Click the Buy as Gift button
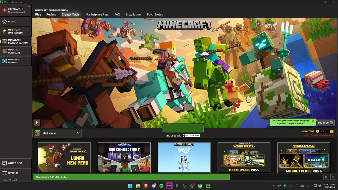The height and width of the screenshot is (190, 338). [325, 123]
